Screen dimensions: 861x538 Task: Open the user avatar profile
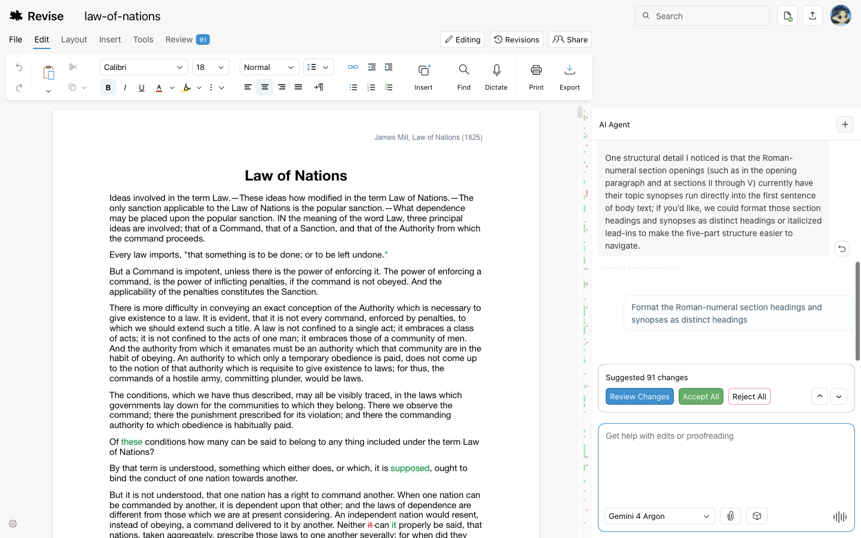841,16
